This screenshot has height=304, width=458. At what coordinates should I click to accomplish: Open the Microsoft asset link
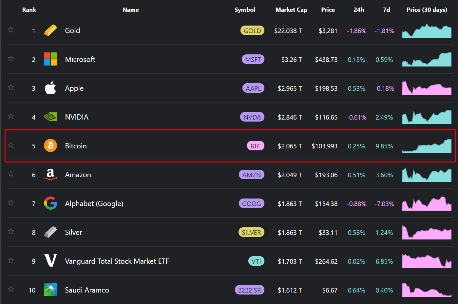[x=80, y=59]
